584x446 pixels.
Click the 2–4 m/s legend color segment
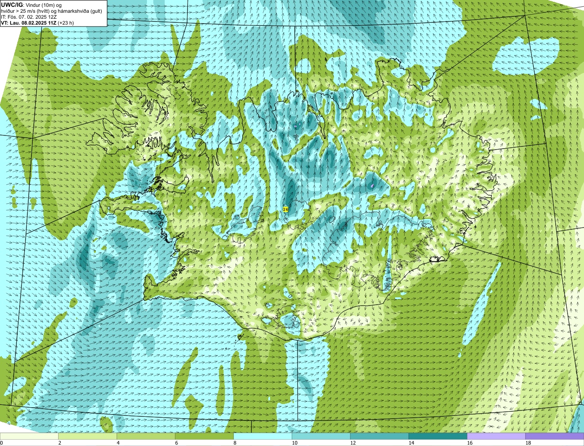[x=88, y=436]
